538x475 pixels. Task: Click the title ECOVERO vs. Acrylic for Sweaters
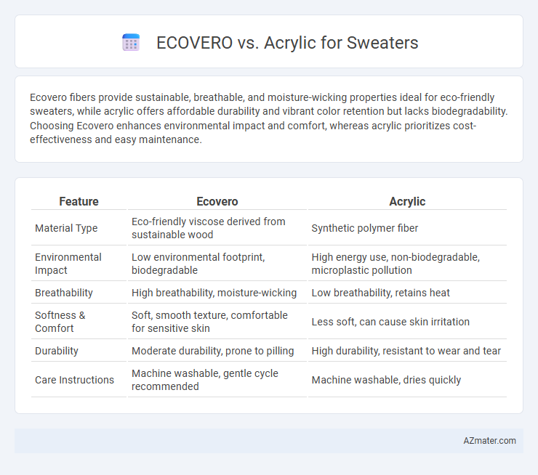coord(287,43)
